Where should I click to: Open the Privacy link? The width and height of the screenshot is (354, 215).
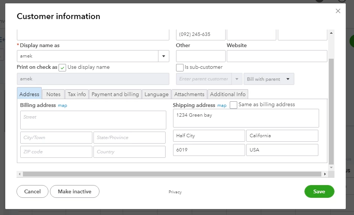175,192
